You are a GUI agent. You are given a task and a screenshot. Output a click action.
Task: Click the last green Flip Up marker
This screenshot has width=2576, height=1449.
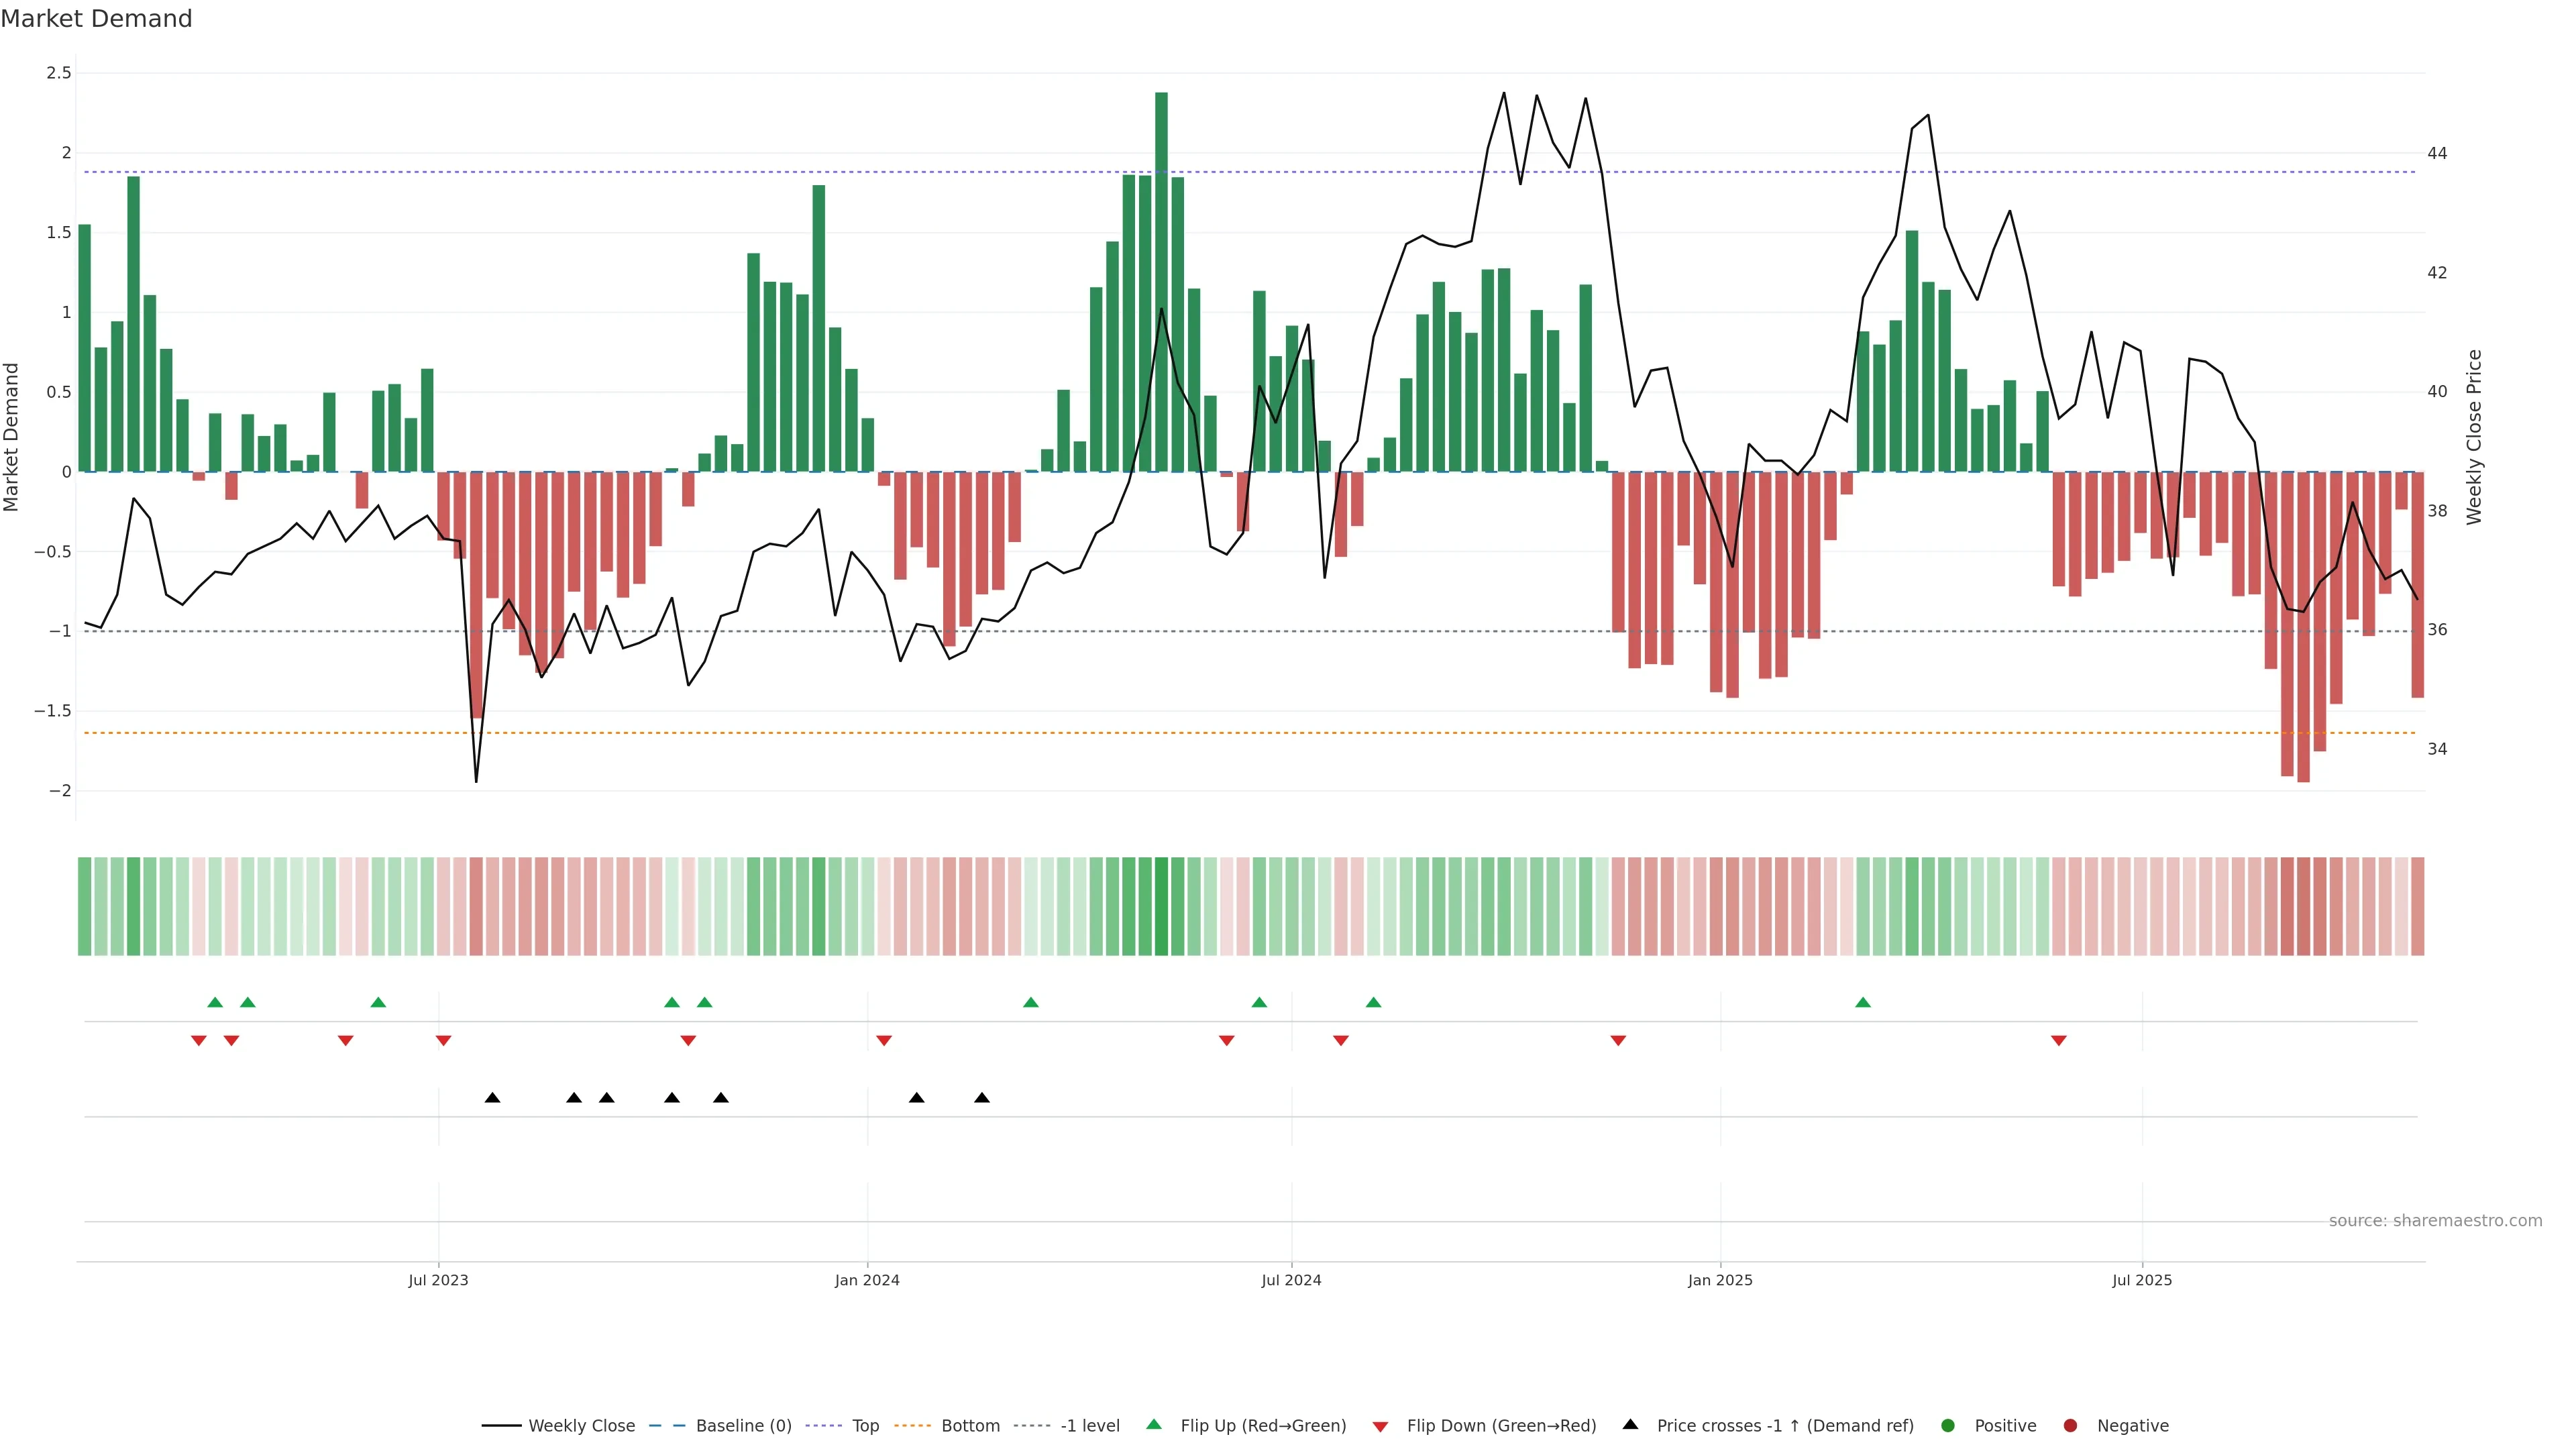(x=1862, y=1002)
